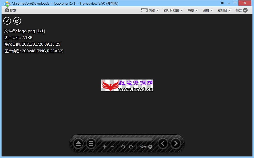Close the Honeyview window
The width and height of the screenshot is (254, 158).
coord(245,3)
